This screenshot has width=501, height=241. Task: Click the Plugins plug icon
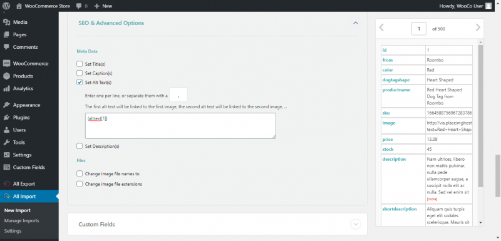click(x=6, y=118)
